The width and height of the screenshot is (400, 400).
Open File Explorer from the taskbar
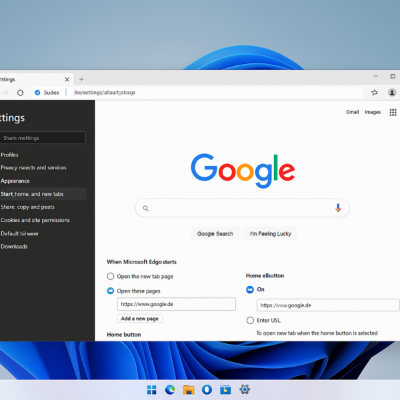coord(189,389)
